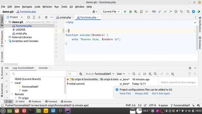The width and height of the screenshot is (202, 114).
Task: Open editor tabs more options menu
Action: (195, 17)
